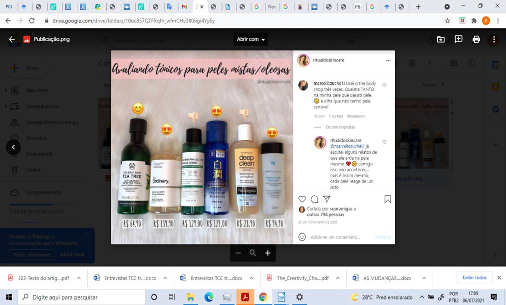
Task: Open the three-dot more actions menu
Action: point(494,39)
